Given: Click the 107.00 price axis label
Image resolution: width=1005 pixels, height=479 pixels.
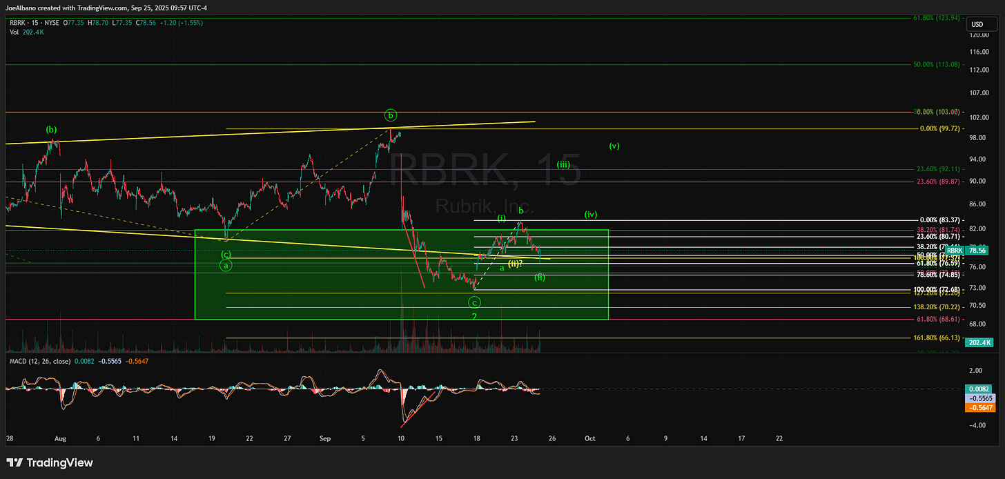Looking at the screenshot, I should tap(978, 93).
